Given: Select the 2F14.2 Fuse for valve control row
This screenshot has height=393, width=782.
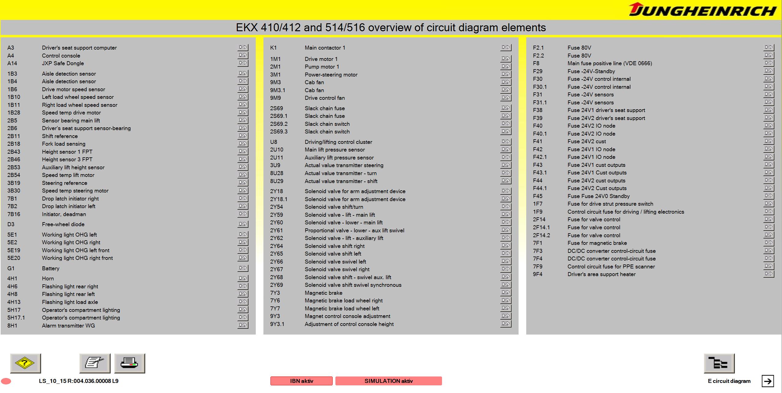Looking at the screenshot, I should coord(653,235).
